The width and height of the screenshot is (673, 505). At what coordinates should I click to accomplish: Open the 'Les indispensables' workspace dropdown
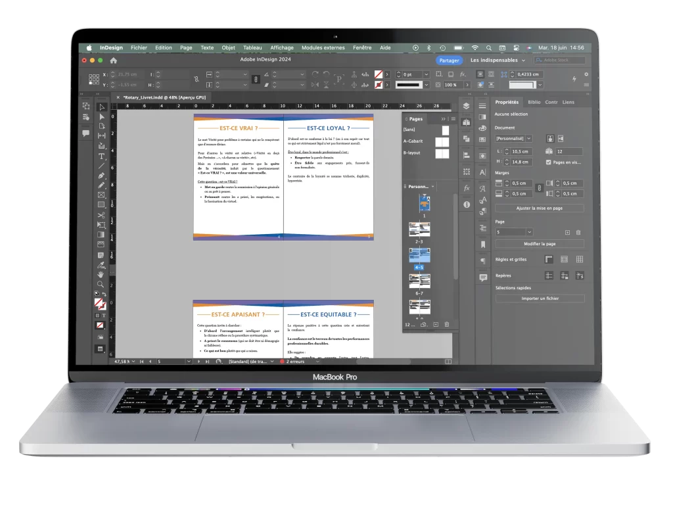tap(498, 60)
